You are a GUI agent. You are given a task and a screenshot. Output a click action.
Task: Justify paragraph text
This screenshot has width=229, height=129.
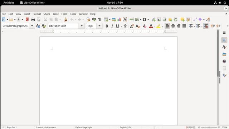(184, 26)
